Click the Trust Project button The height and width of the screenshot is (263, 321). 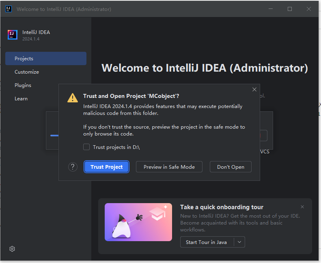tap(106, 167)
